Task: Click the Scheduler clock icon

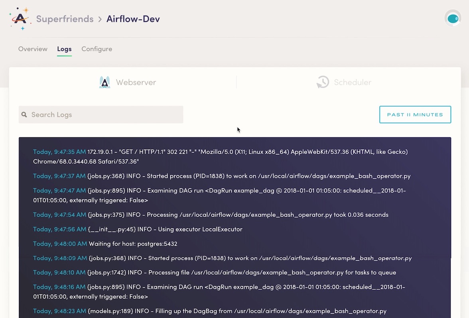Action: pos(323,82)
